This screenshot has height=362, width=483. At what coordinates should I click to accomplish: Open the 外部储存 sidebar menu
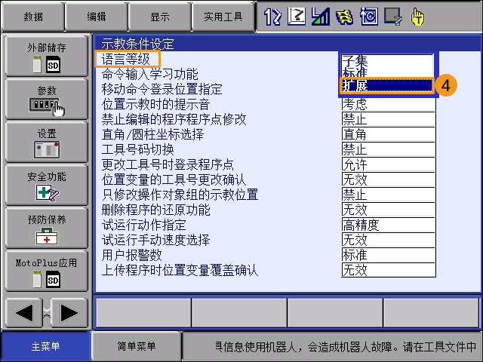pyautogui.click(x=47, y=56)
